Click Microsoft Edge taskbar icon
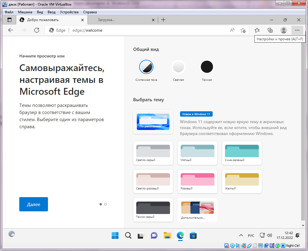This screenshot has width=308, height=251. coord(180,235)
